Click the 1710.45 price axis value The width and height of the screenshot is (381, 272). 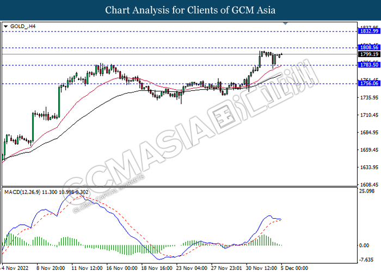369,115
